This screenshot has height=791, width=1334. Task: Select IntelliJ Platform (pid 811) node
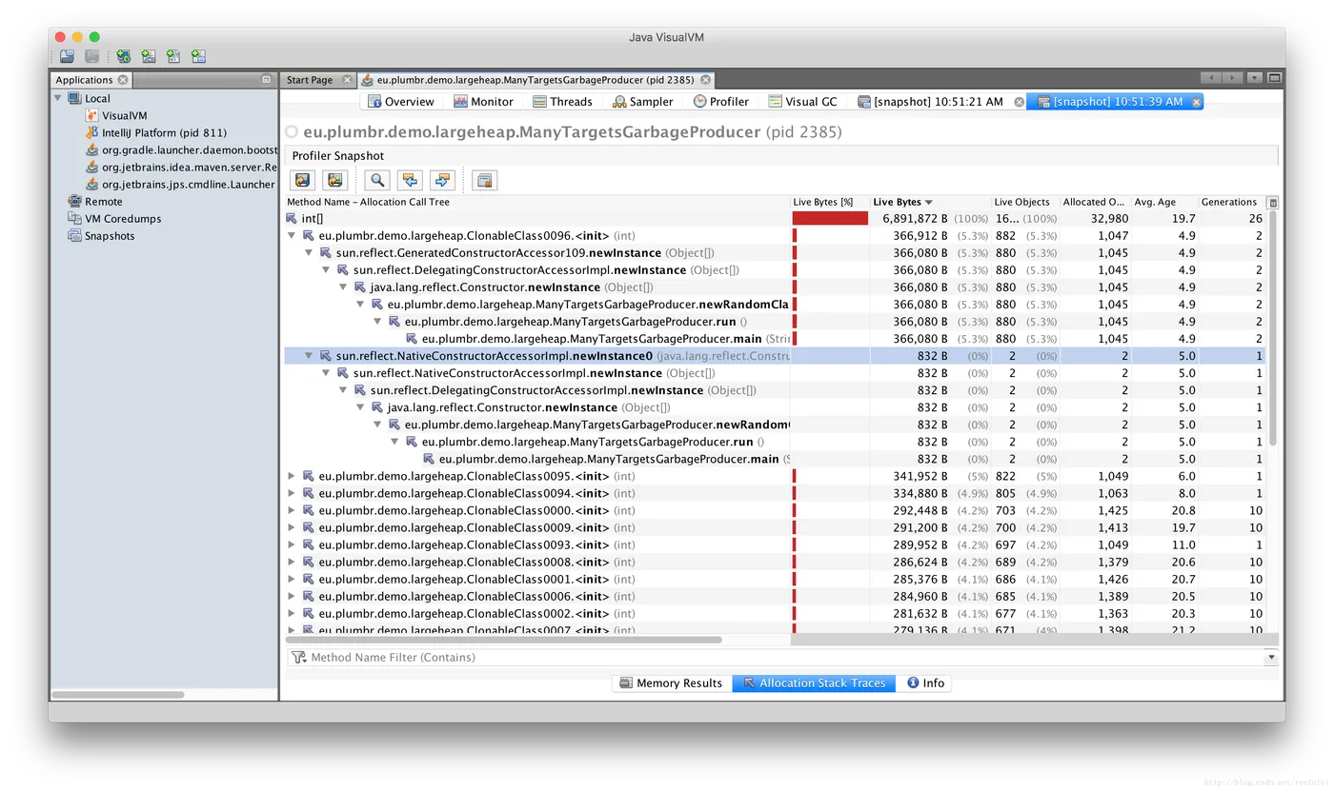tap(156, 132)
